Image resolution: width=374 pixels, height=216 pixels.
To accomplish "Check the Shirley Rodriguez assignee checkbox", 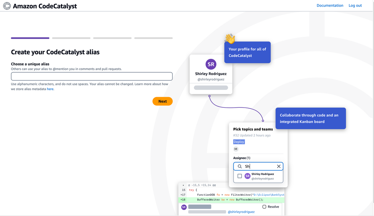I will [240, 176].
